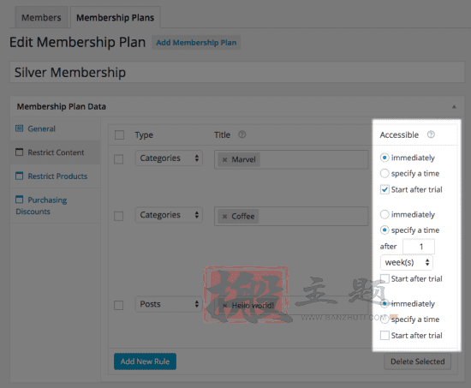Open the General section icon
The image size is (471, 388).
click(x=19, y=128)
